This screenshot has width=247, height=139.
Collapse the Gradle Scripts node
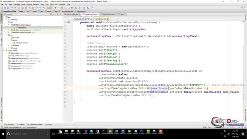4,51
